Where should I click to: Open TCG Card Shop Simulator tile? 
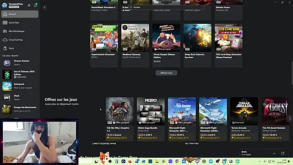(228, 45)
